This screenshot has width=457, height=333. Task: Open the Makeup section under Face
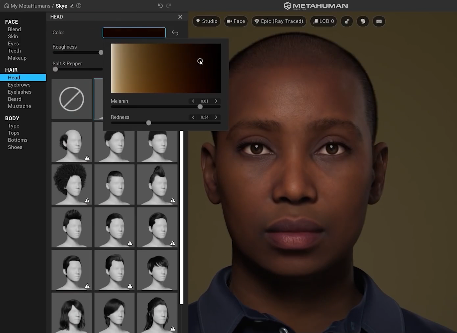(17, 58)
